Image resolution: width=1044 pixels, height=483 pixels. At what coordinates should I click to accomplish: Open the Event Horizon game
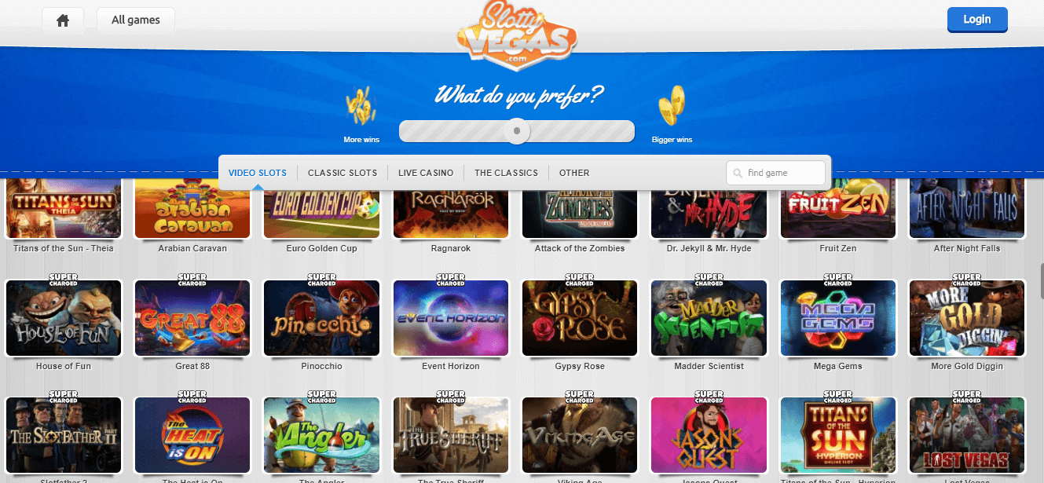pos(451,317)
